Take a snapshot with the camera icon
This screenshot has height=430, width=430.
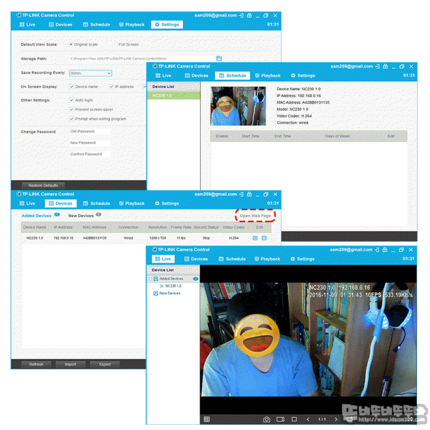click(267, 420)
